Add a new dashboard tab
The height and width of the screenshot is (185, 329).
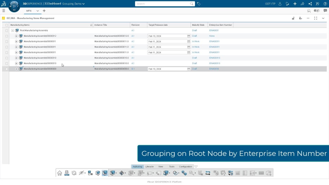click(44, 11)
